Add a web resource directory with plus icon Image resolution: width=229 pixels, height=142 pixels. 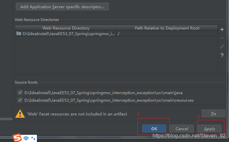[222, 30]
